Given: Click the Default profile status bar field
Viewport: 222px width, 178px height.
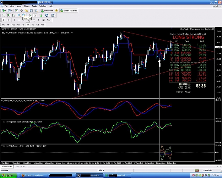Looking at the screenshot, I should pos(101,171).
